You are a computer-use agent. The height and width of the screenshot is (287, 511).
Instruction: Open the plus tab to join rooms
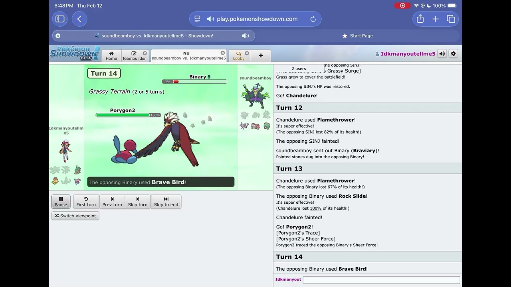(x=261, y=55)
